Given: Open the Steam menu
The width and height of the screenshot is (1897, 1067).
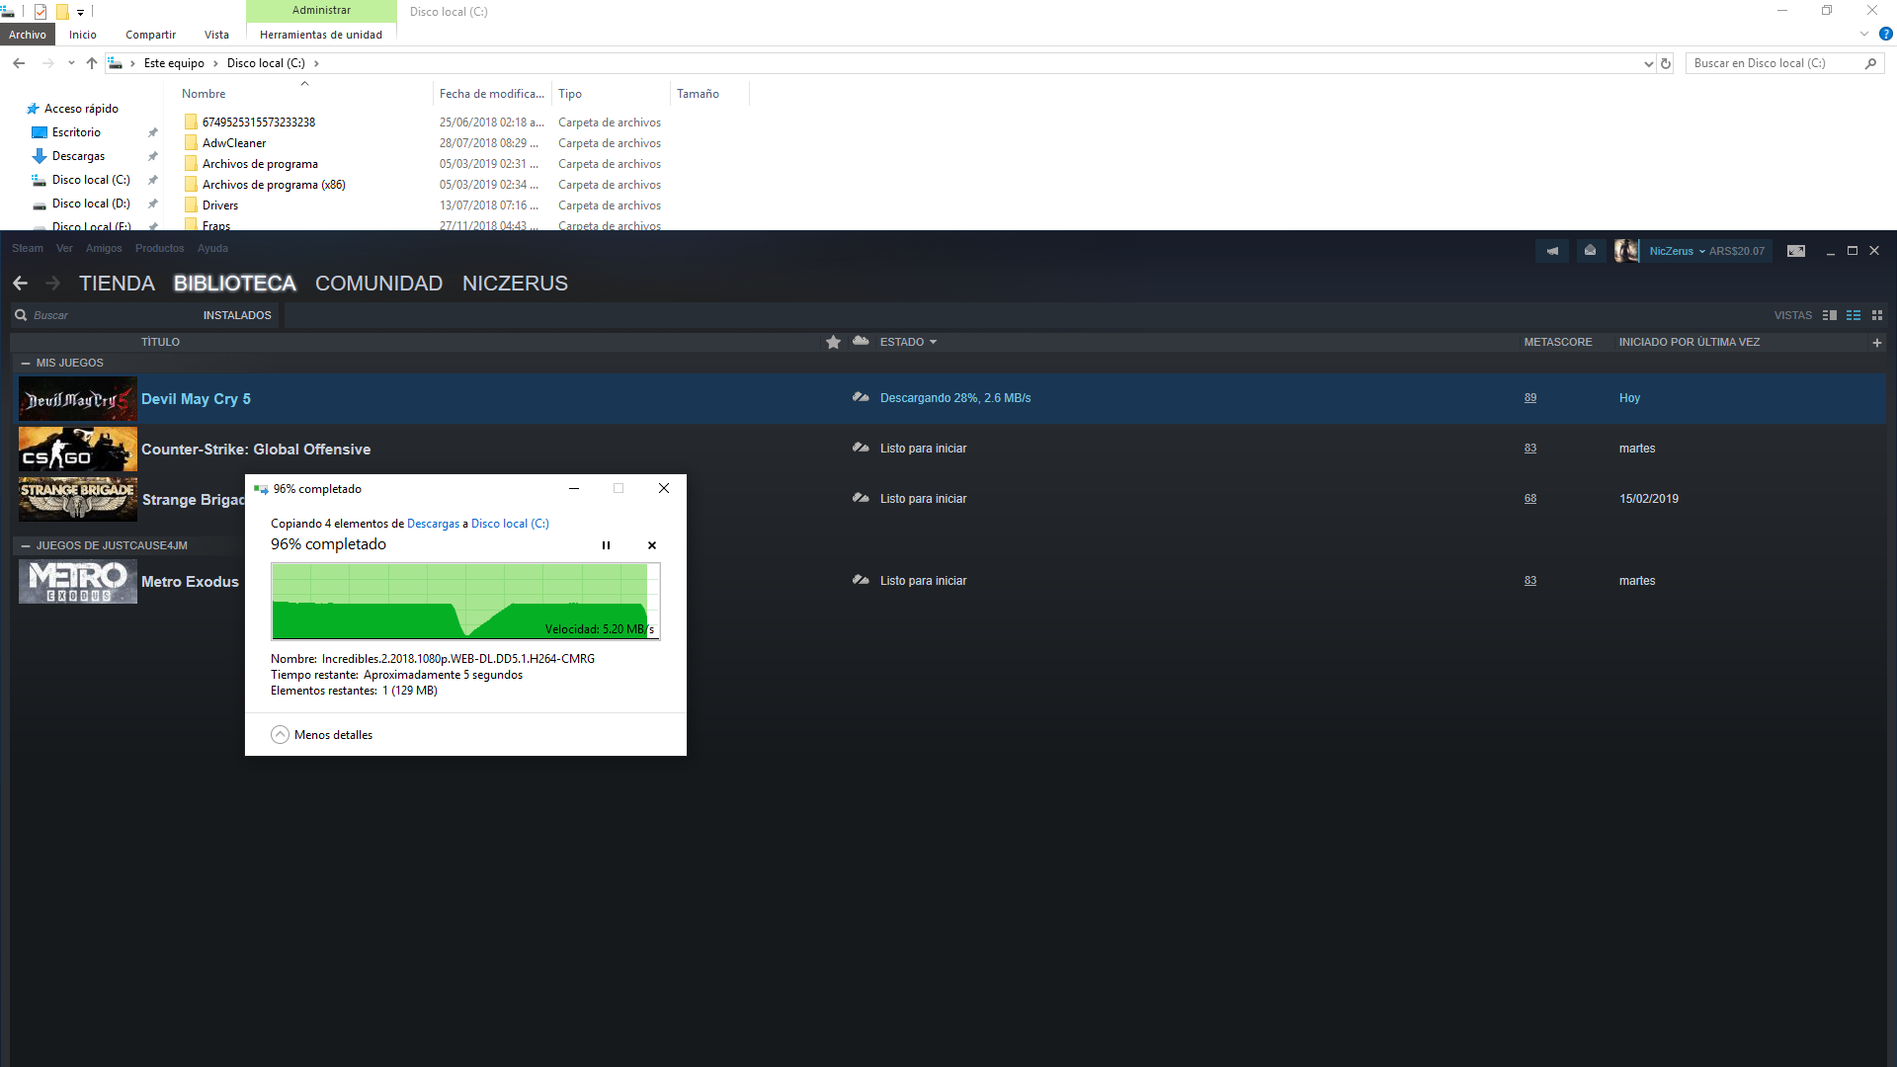Looking at the screenshot, I should click(x=28, y=248).
